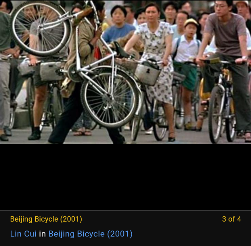Click the gray bag on the left bicycle
Image resolution: width=251 pixels, height=246 pixels.
point(51,71)
